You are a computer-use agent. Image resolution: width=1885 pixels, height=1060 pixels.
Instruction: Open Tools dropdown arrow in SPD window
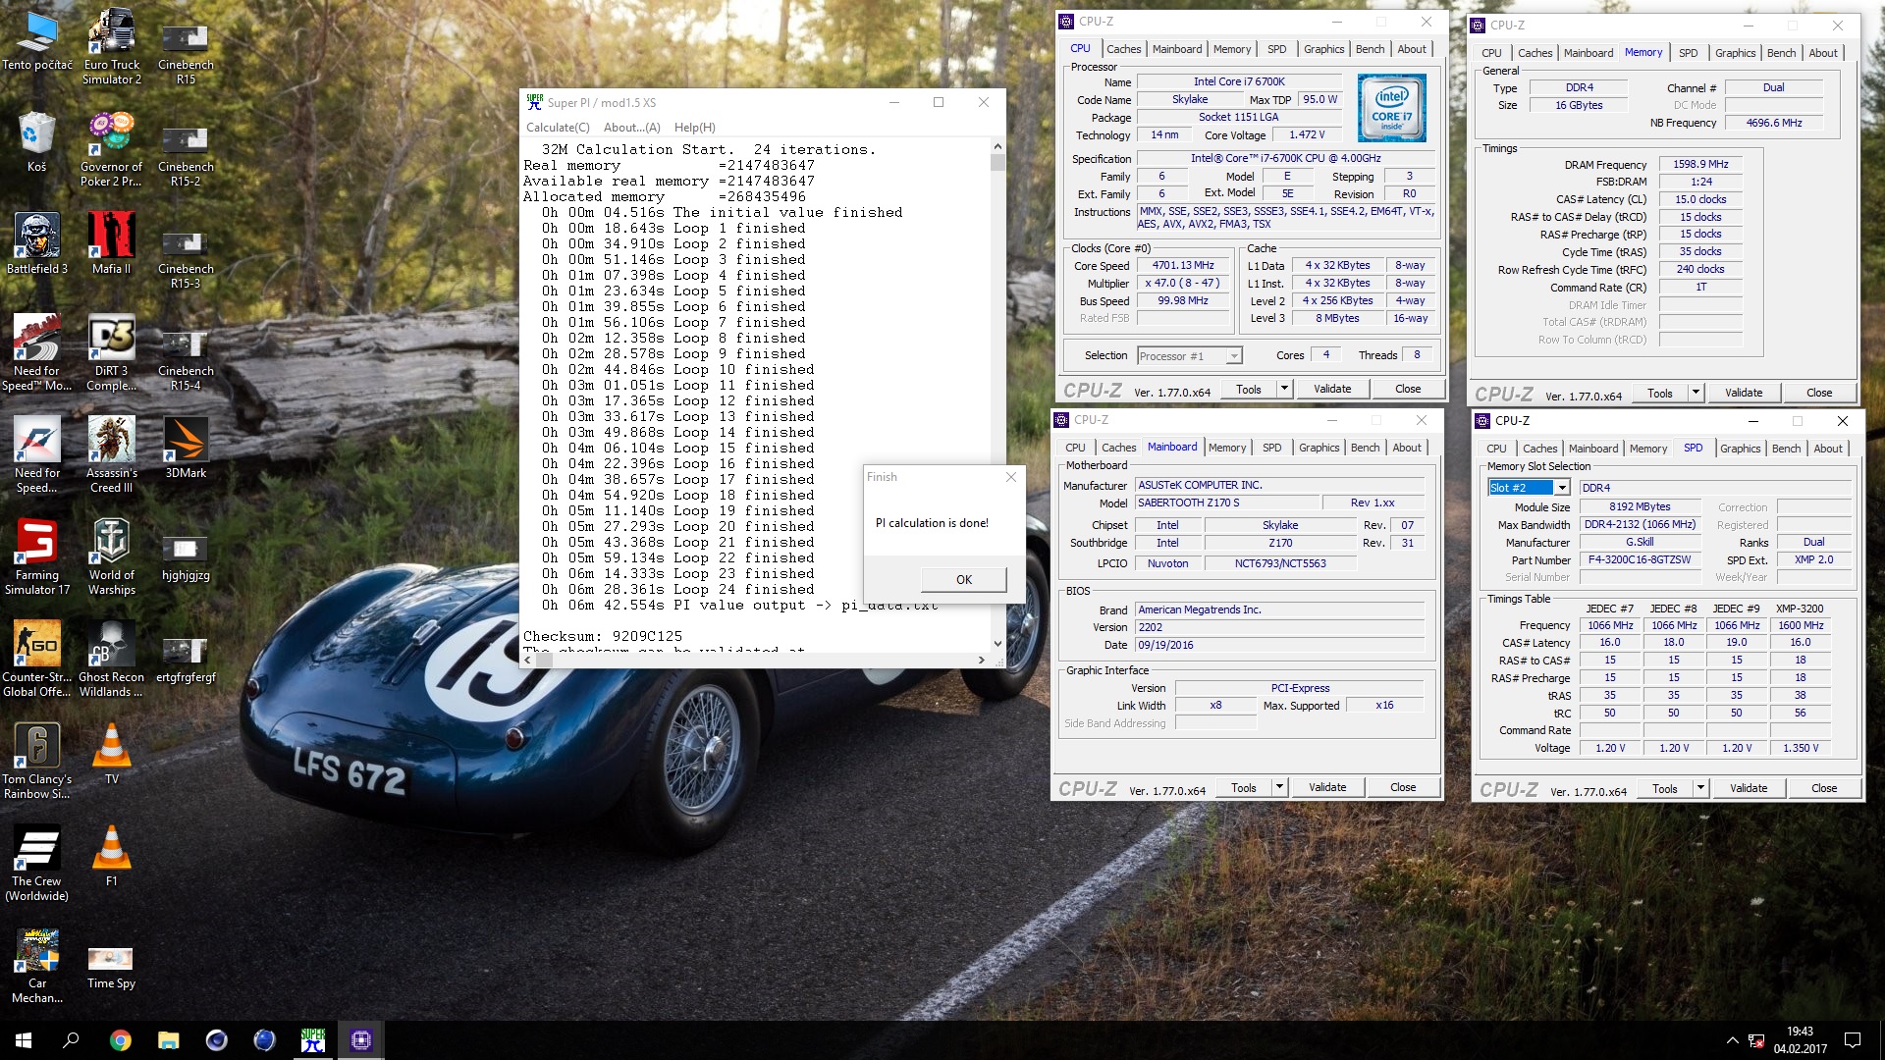coord(1699,788)
